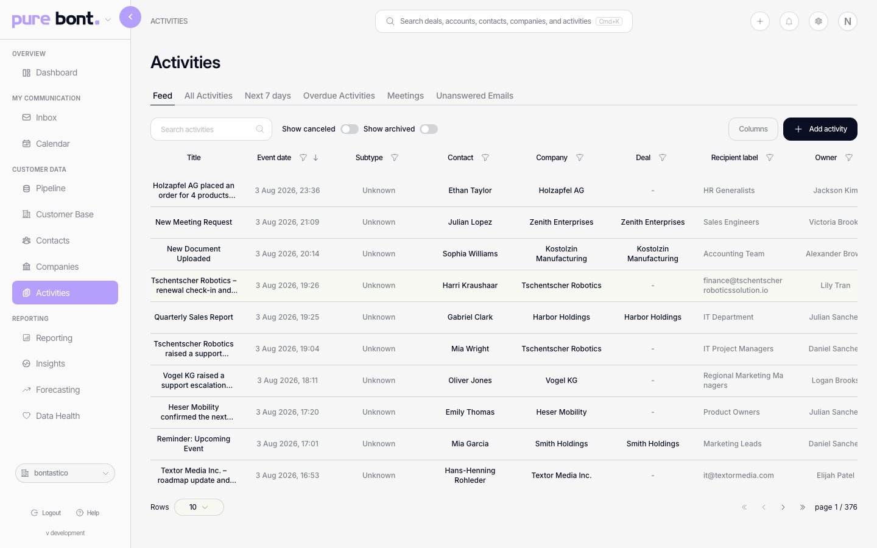Filter Company column funnel icon
The width and height of the screenshot is (877, 548).
coord(580,158)
